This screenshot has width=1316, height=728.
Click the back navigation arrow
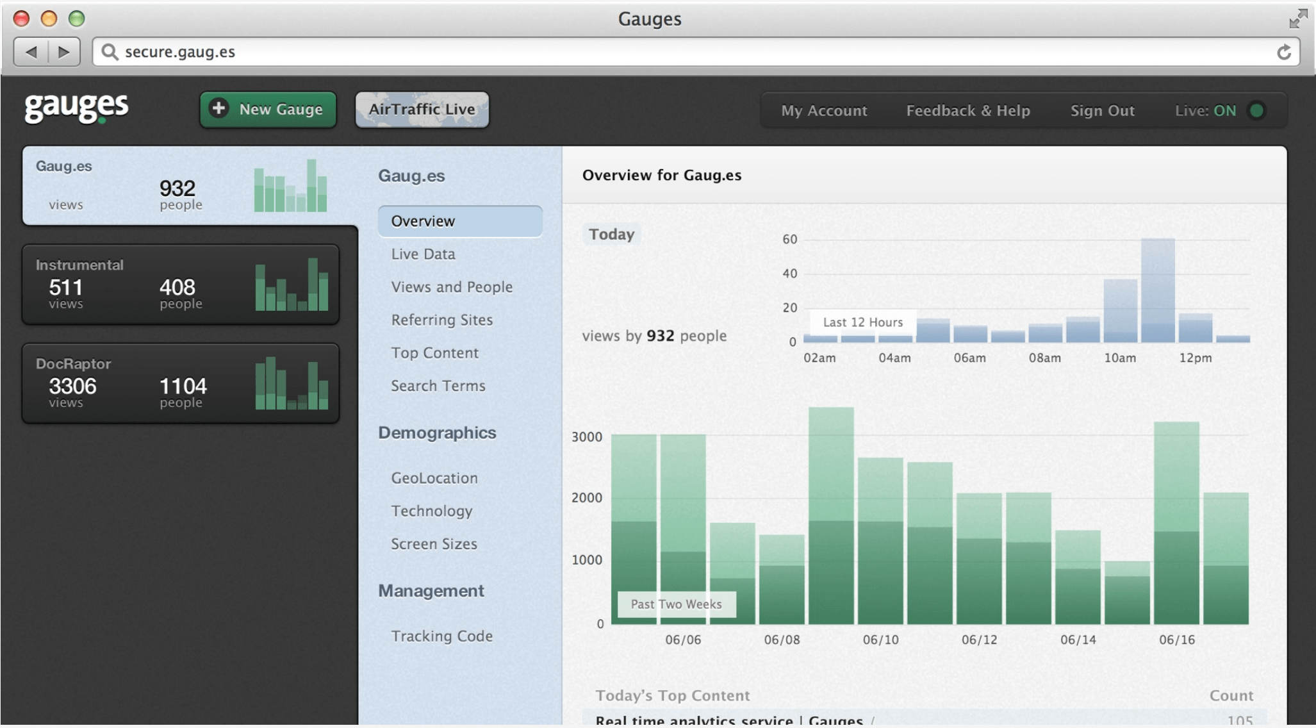pos(32,51)
